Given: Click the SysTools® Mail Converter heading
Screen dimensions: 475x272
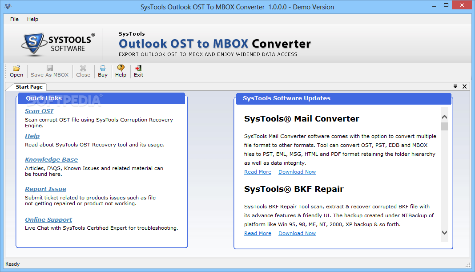Looking at the screenshot, I should coord(302,118).
